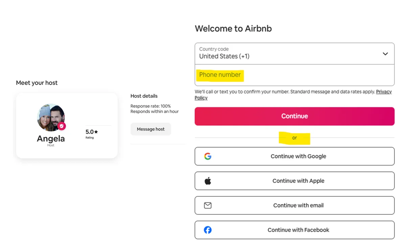Image resolution: width=406 pixels, height=252 pixels.
Task: Select Continue with Apple text
Action: click(x=298, y=181)
